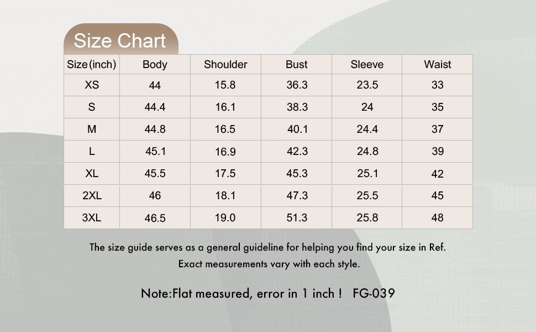The image size is (536, 332).
Task: Click the L size row label
Action: (92, 152)
